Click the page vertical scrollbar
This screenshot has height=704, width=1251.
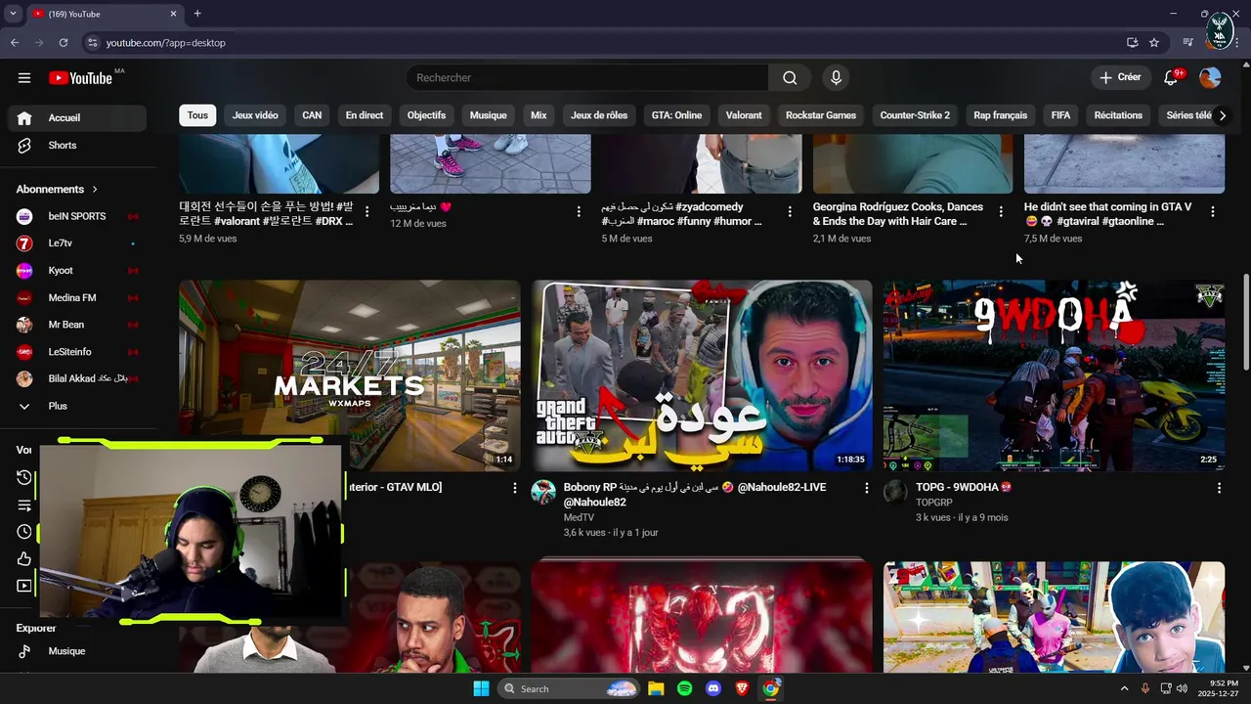[x=1245, y=321]
